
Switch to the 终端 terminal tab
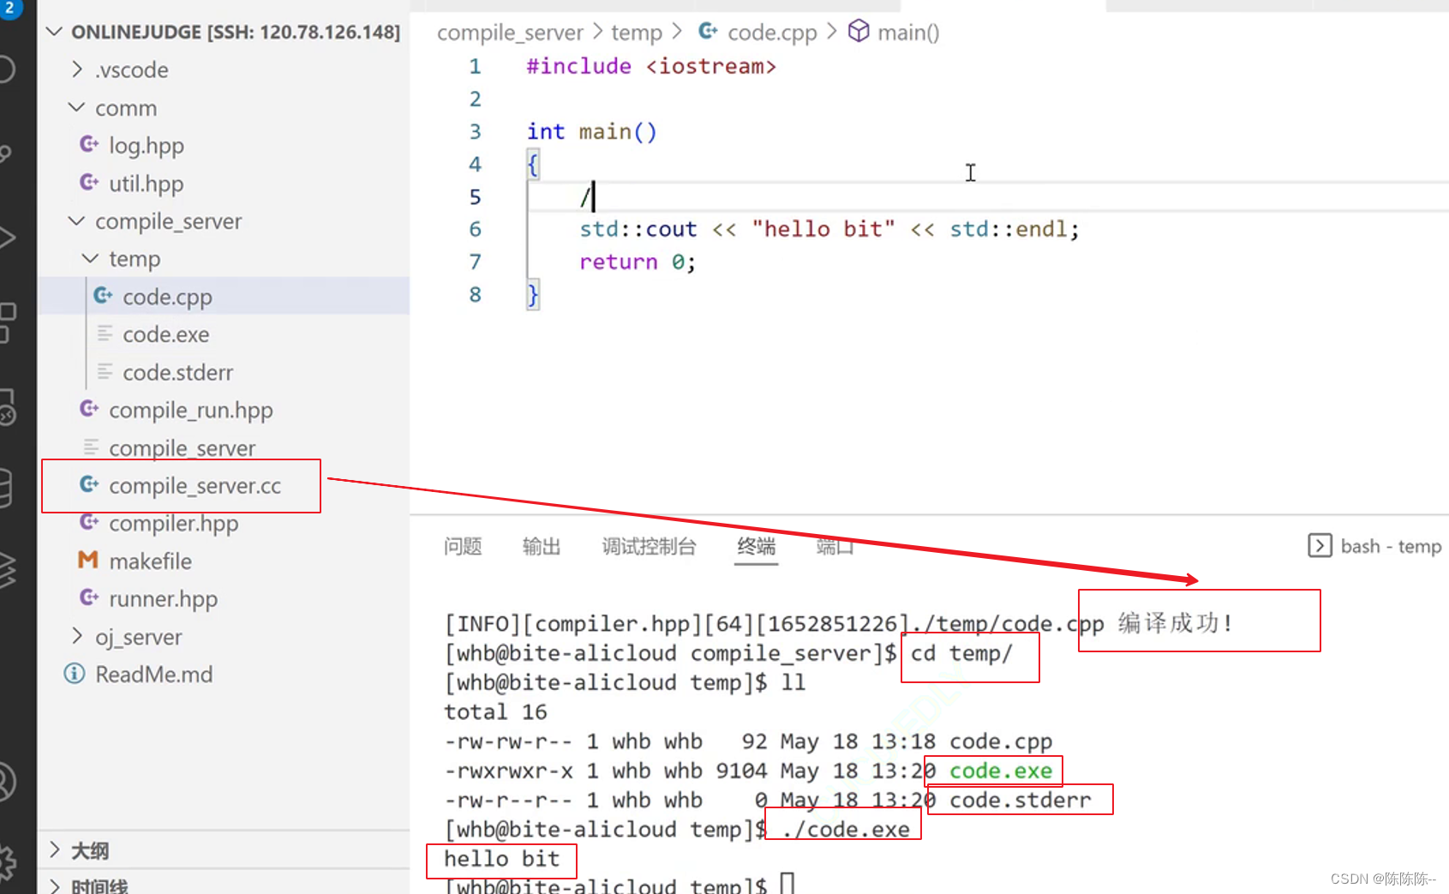tap(757, 546)
